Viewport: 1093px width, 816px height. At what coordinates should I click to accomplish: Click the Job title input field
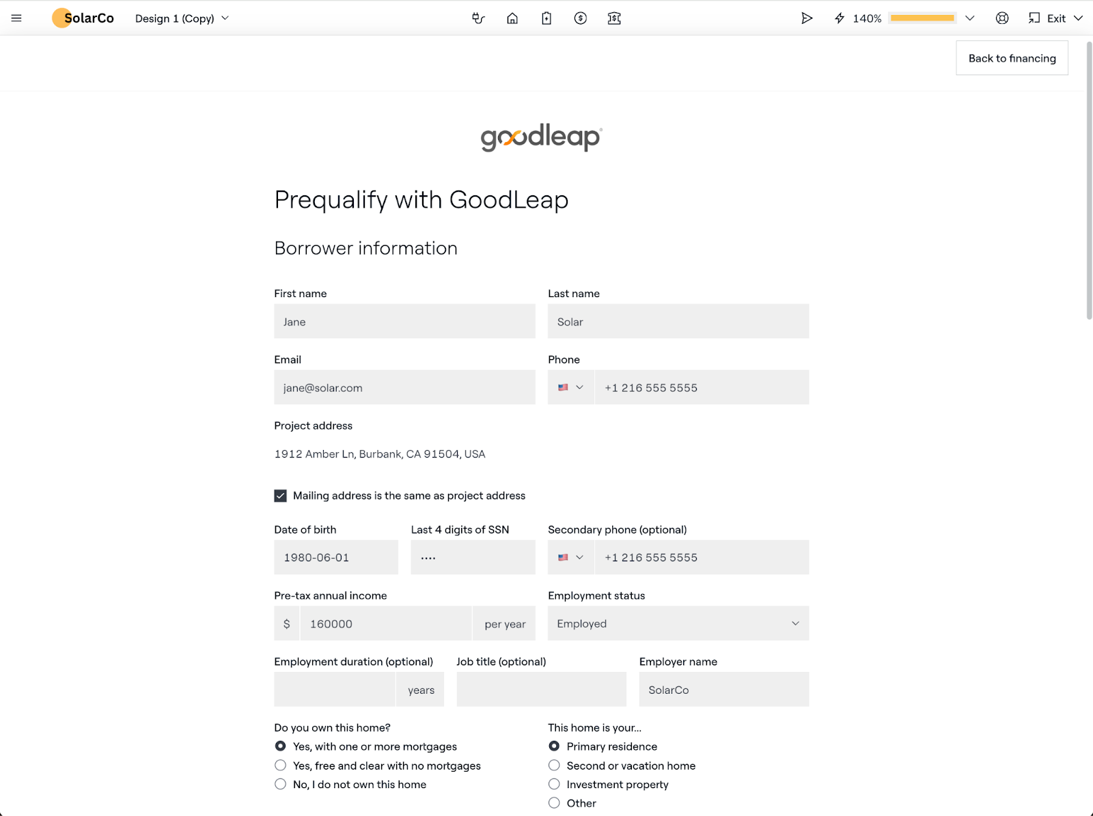pyautogui.click(x=541, y=690)
